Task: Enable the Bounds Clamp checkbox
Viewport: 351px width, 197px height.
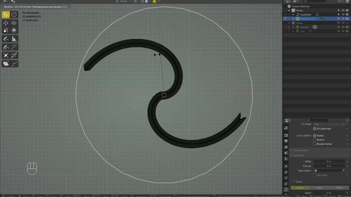Action: pyautogui.click(x=314, y=144)
